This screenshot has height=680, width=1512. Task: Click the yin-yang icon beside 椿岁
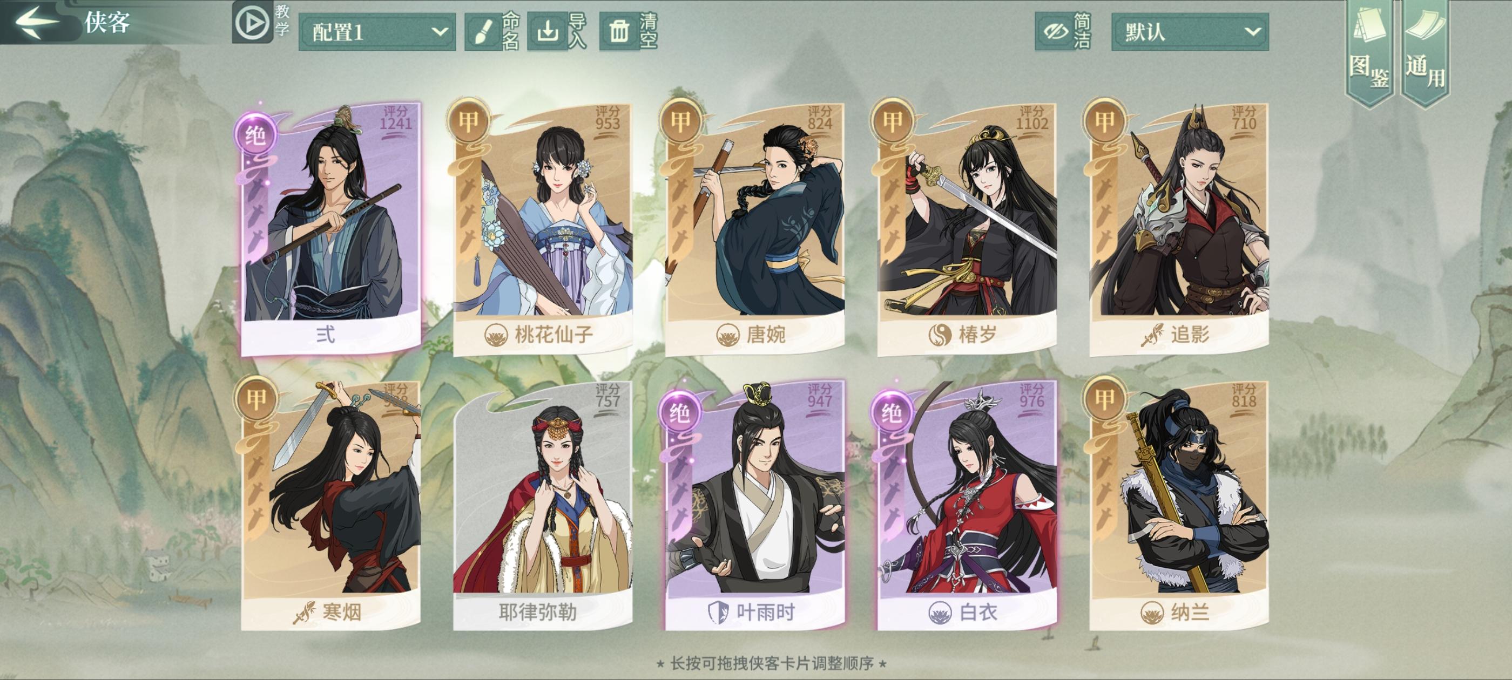(940, 335)
